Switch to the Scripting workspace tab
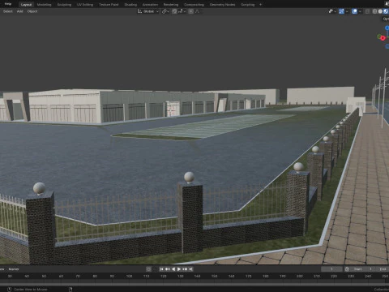This screenshot has width=389, height=292. pyautogui.click(x=248, y=5)
